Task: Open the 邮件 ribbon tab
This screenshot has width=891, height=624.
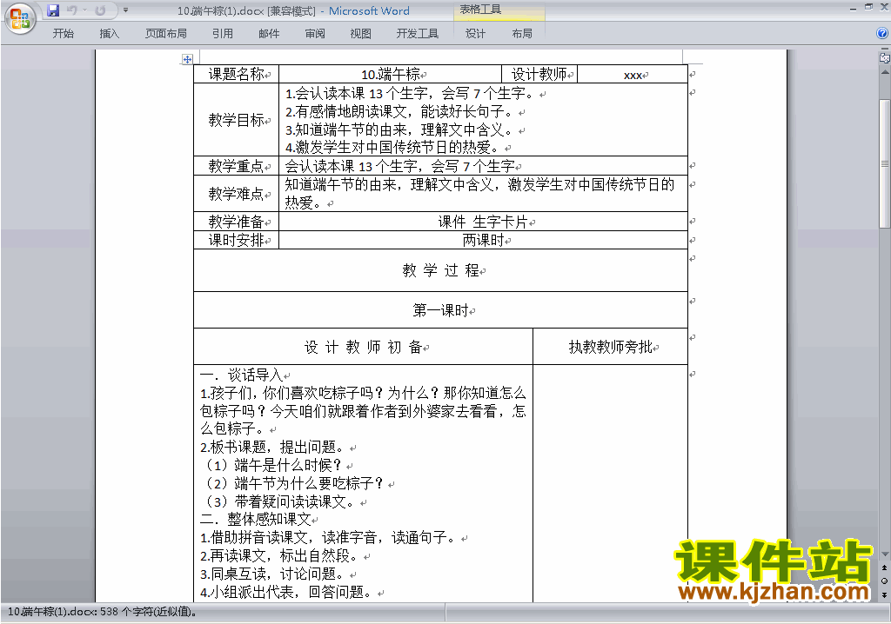Action: [x=269, y=34]
